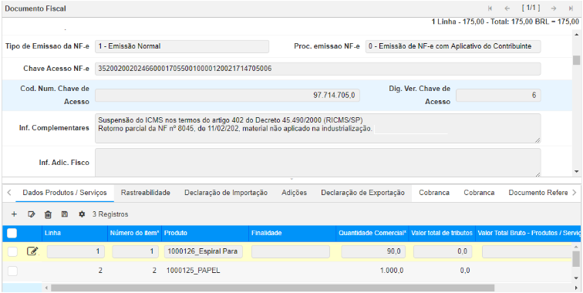This screenshot has height=293, width=583.
Task: Click Inf. Complementares text area
Action: pos(318,128)
